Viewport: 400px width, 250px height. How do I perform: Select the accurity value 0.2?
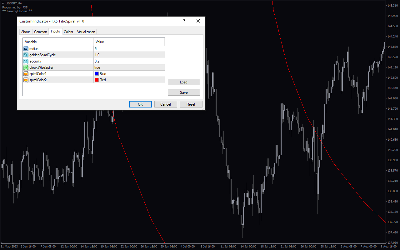click(x=97, y=61)
